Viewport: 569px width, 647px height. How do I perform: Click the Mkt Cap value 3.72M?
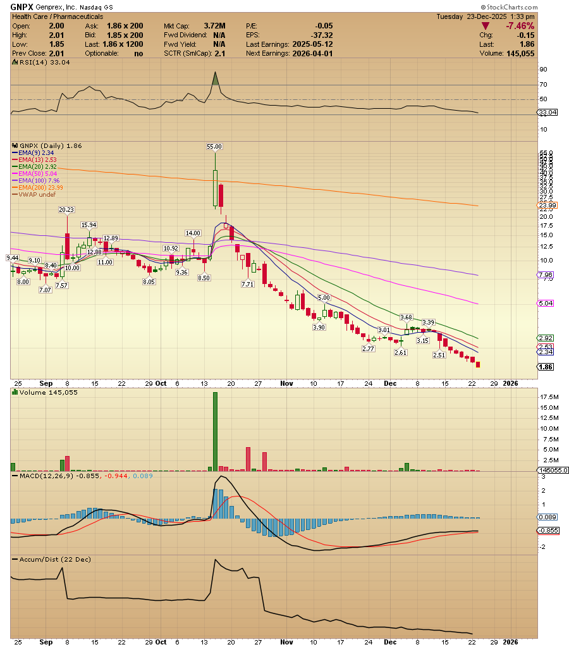pos(214,26)
